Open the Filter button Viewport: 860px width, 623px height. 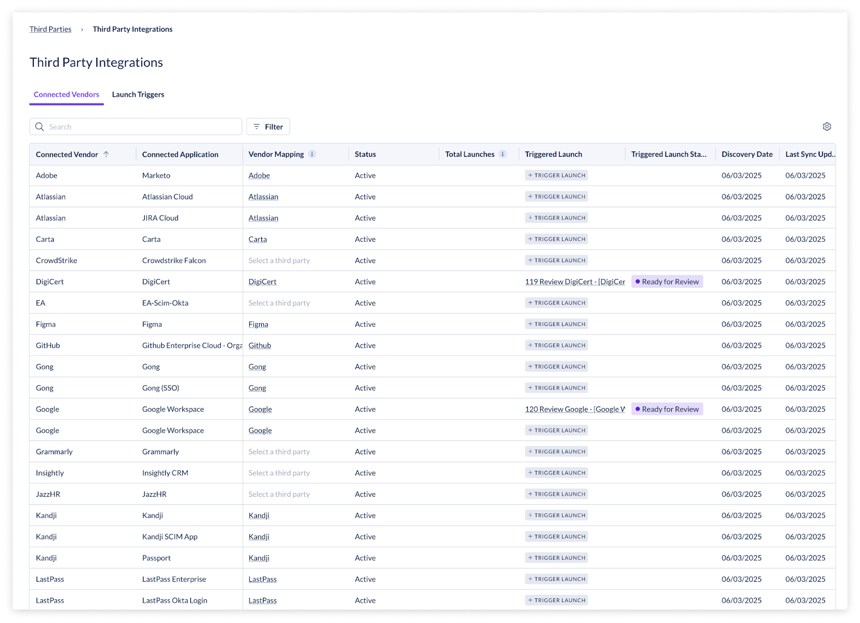(x=268, y=127)
